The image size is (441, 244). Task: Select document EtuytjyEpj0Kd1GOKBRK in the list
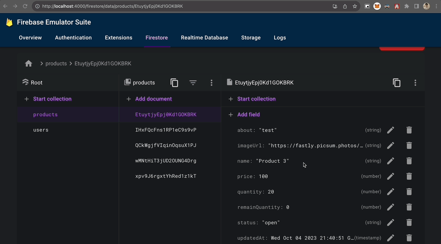[170, 115]
